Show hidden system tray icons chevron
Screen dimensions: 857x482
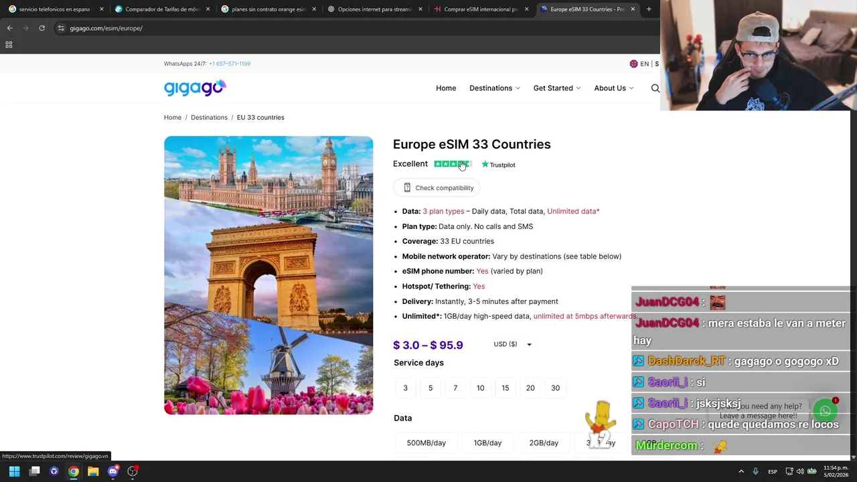(742, 471)
